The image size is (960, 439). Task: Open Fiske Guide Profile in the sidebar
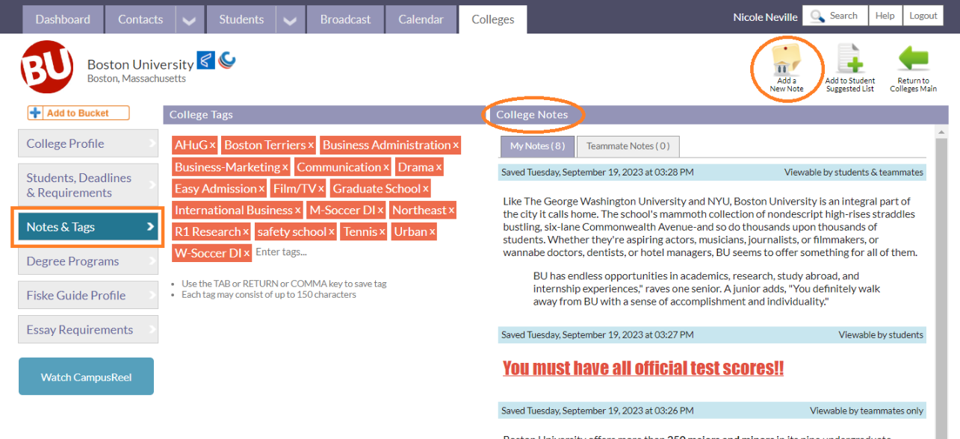coord(88,296)
